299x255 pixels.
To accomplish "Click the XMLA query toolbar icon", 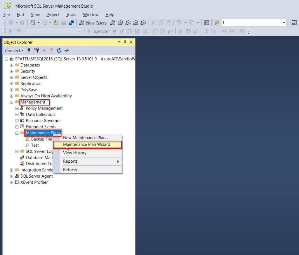I will click(135, 23).
